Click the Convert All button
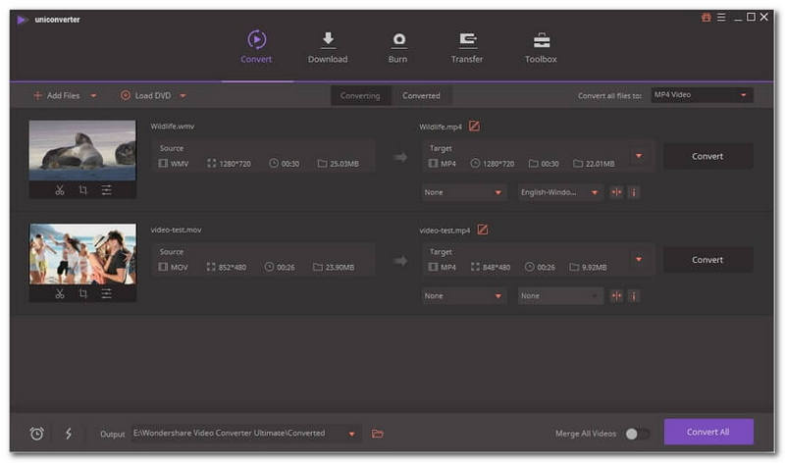The height and width of the screenshot is (463, 785). (708, 433)
